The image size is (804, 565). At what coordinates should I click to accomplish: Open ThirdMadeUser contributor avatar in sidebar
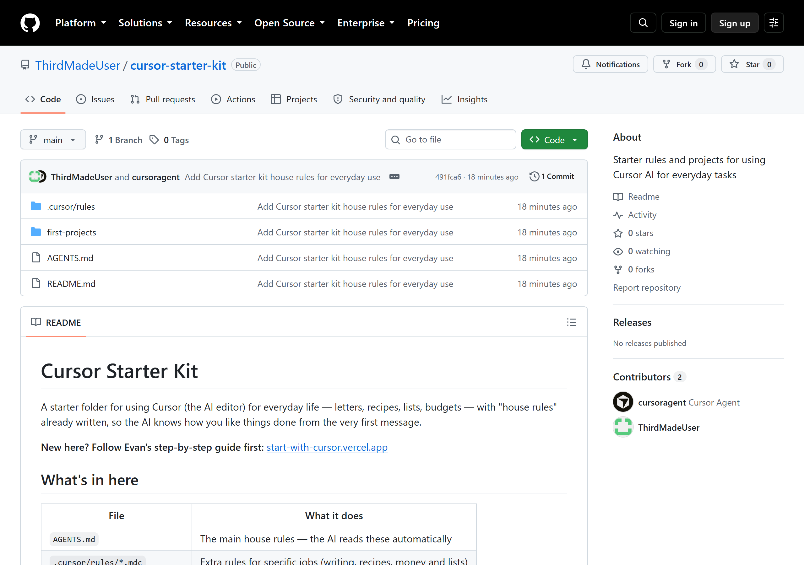623,427
